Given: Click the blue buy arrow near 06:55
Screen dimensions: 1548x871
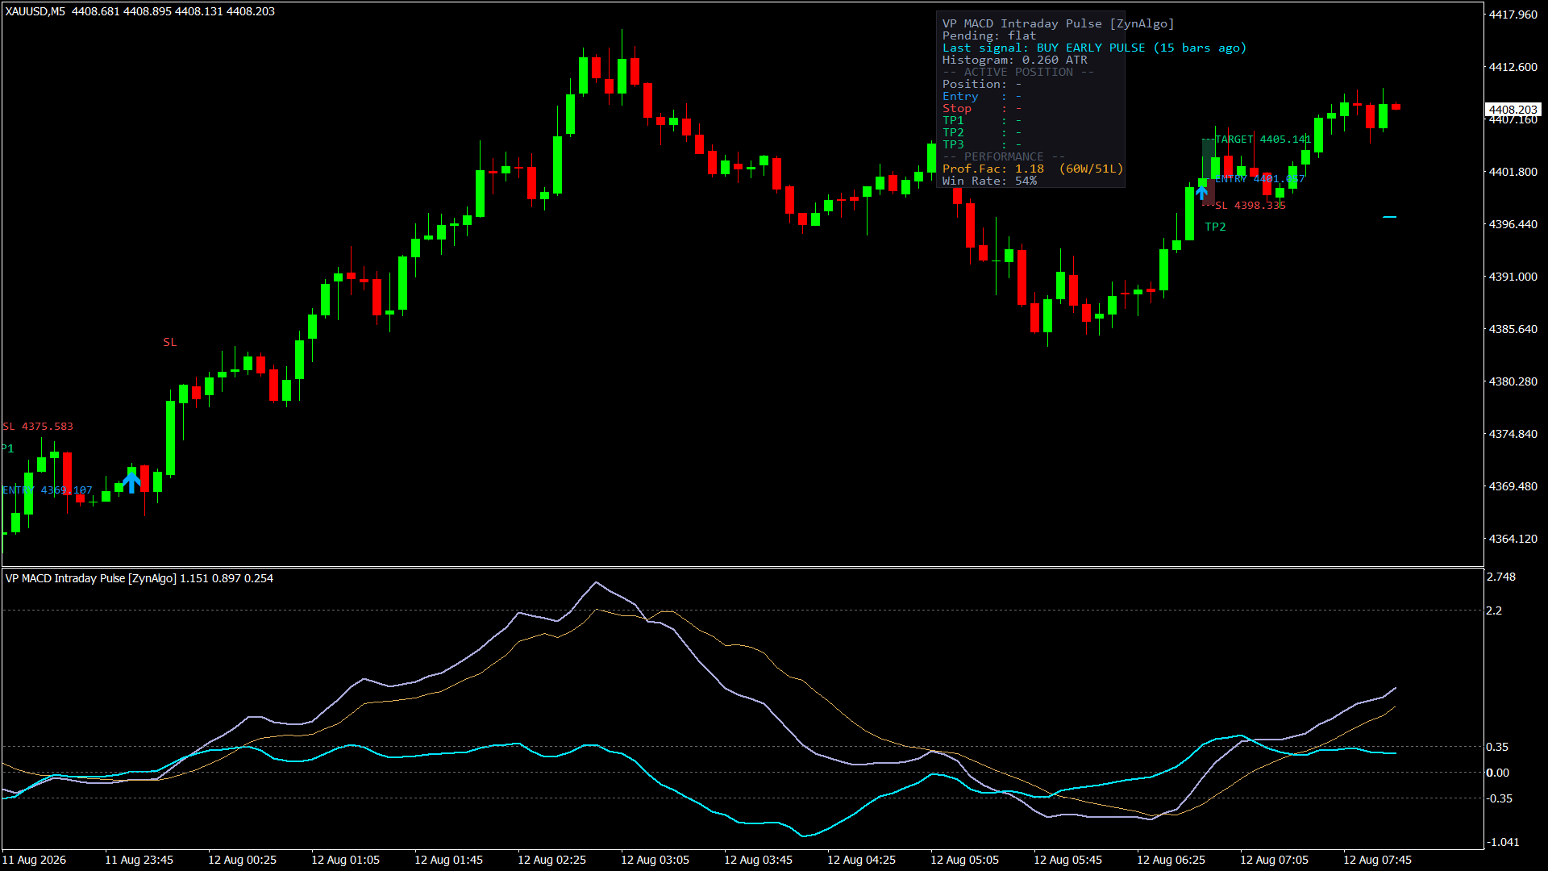Looking at the screenshot, I should [x=1201, y=193].
